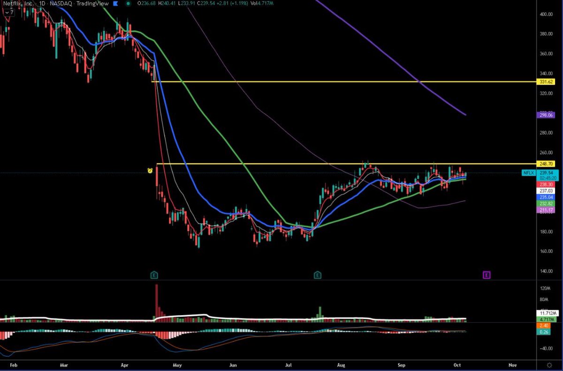Viewport: 563px width, 371px height.
Task: Open the July earnings E marker
Action: pyautogui.click(x=318, y=274)
